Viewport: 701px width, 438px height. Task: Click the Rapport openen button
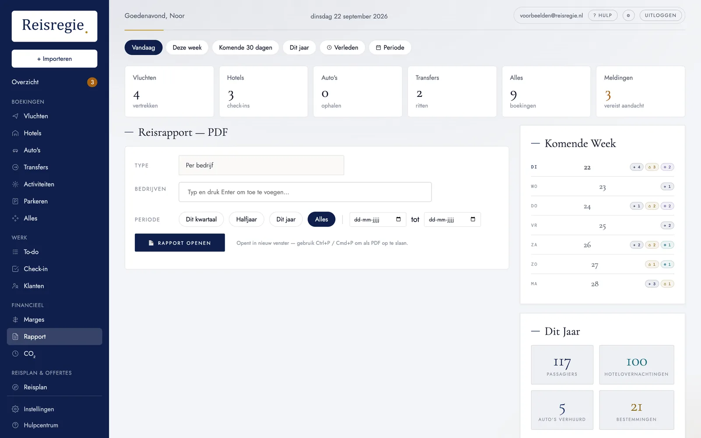click(180, 243)
